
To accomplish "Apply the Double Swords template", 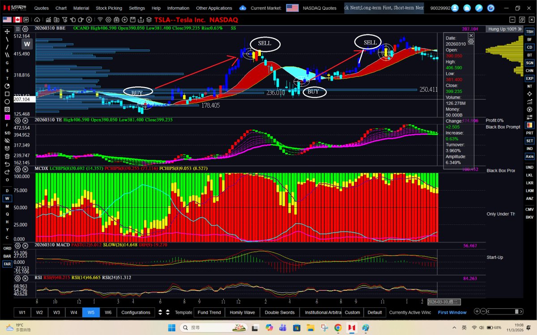I will point(279,312).
